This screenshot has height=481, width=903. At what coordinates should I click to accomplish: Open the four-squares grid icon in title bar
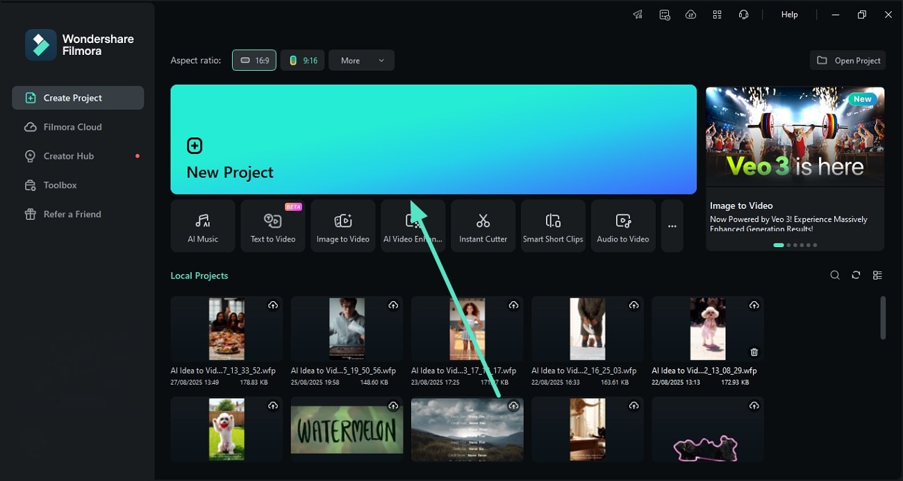click(717, 15)
